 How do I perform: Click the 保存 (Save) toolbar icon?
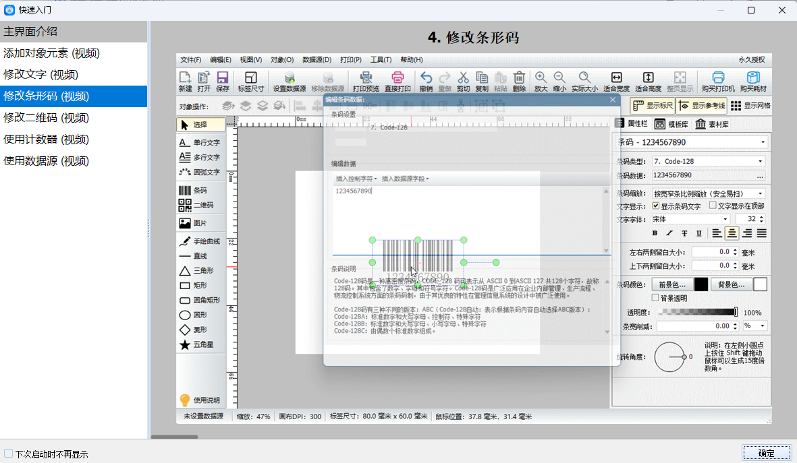point(222,82)
